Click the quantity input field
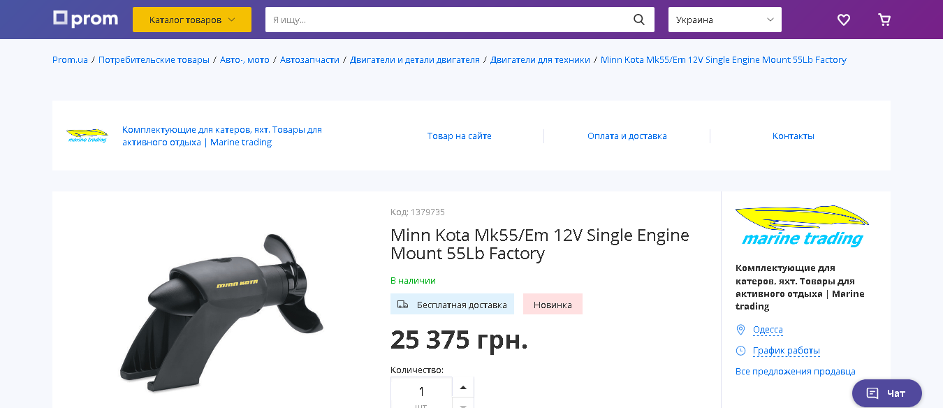Viewport: 943px width, 408px height. click(x=421, y=392)
